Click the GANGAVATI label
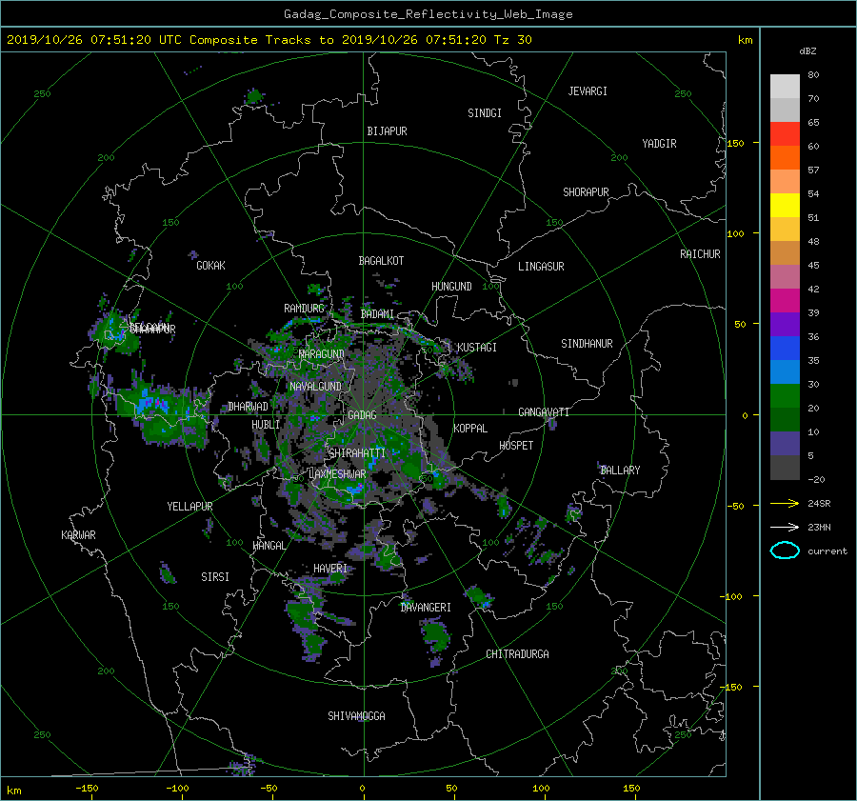The width and height of the screenshot is (857, 801). (x=544, y=412)
